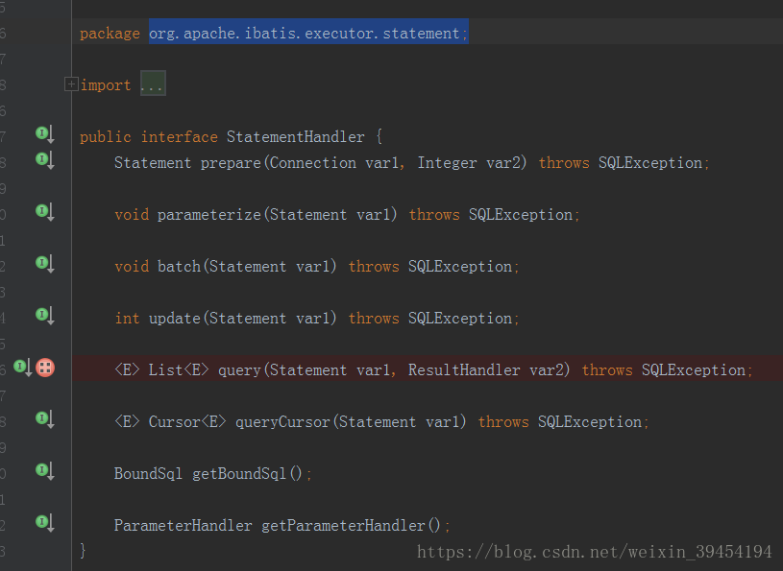Click the 'interface' keyword

click(x=180, y=136)
